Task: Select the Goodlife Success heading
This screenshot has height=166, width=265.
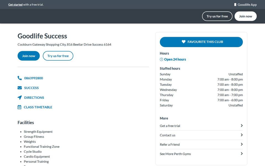Action: [x=42, y=36]
